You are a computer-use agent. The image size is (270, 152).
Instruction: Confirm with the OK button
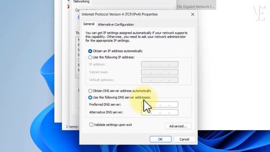pos(160,139)
